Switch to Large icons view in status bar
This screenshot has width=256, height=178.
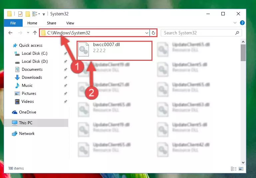pyautogui.click(x=241, y=169)
